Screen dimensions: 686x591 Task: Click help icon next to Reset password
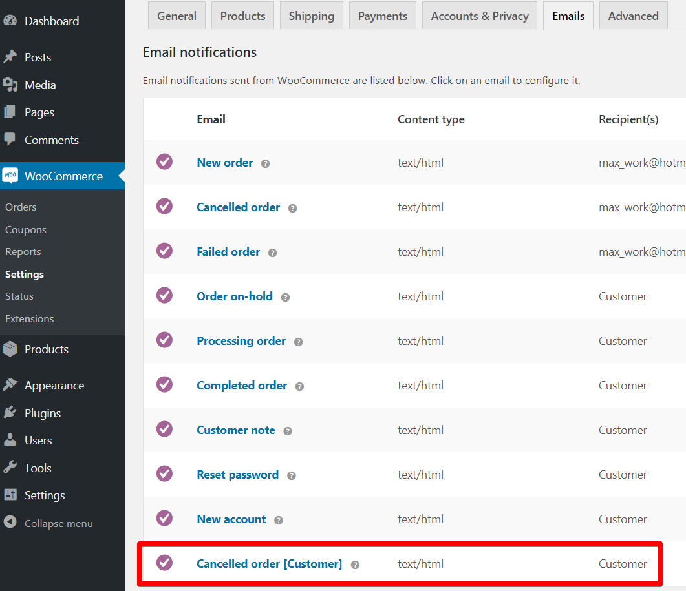292,476
